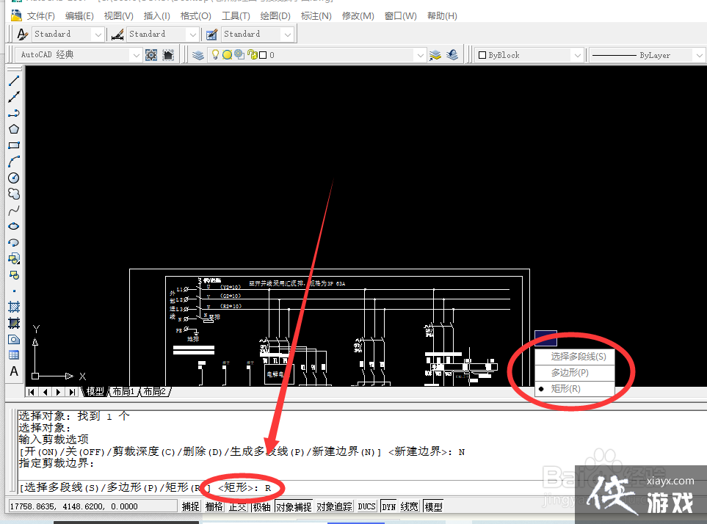Screen dimensions: 707x524
Task: Enable 栅格 grid display
Action: [213, 506]
